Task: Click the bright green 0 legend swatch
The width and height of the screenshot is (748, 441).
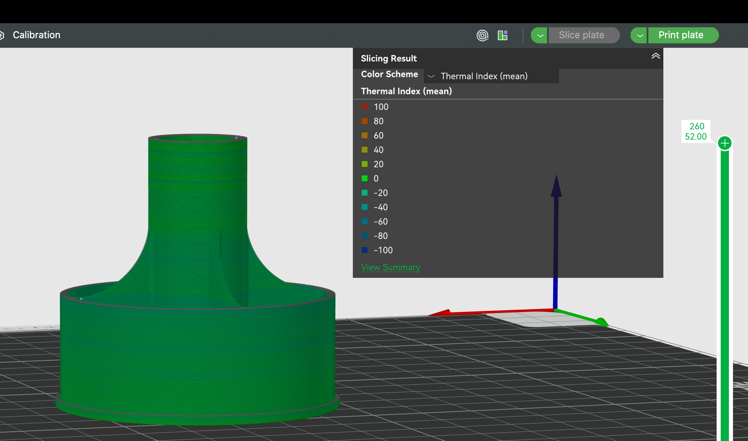Action: [x=365, y=179]
